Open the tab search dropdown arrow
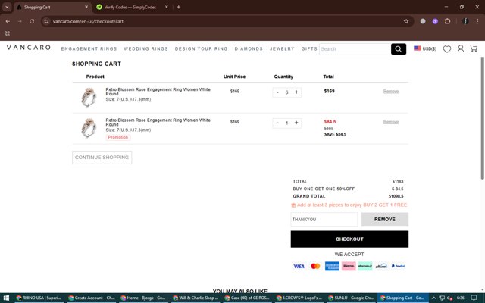The width and height of the screenshot is (485, 303). [7, 7]
